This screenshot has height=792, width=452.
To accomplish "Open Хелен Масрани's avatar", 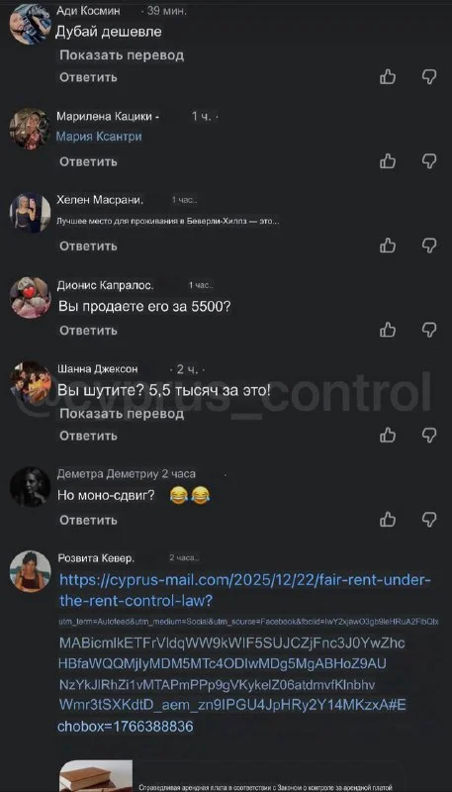I will [31, 213].
